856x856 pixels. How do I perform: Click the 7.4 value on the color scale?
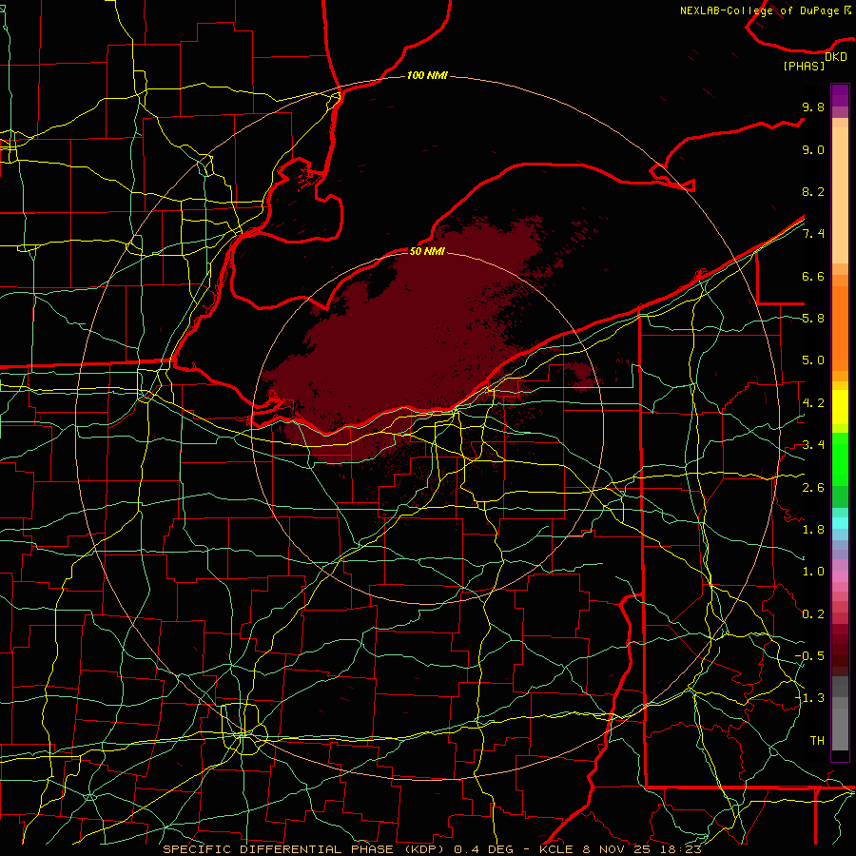coord(813,234)
